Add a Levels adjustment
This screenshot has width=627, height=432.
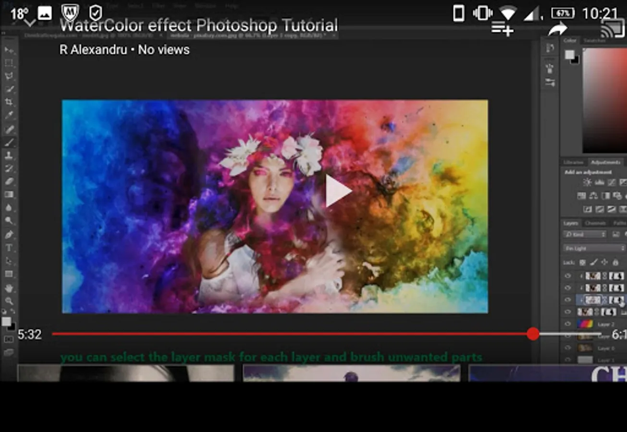[600, 182]
